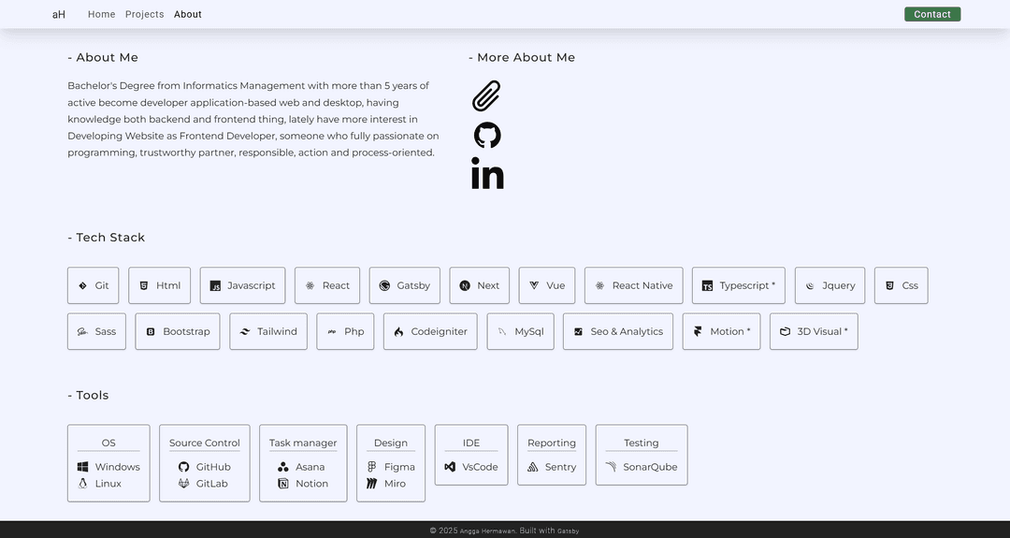Select the Seo & Analytics card
The image size is (1010, 538).
point(617,331)
